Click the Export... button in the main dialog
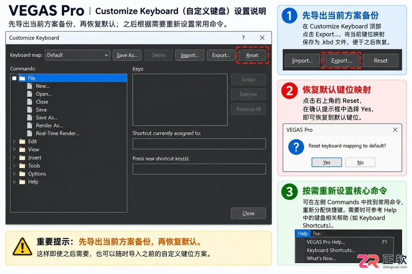This screenshot has height=274, width=412. pyautogui.click(x=221, y=55)
